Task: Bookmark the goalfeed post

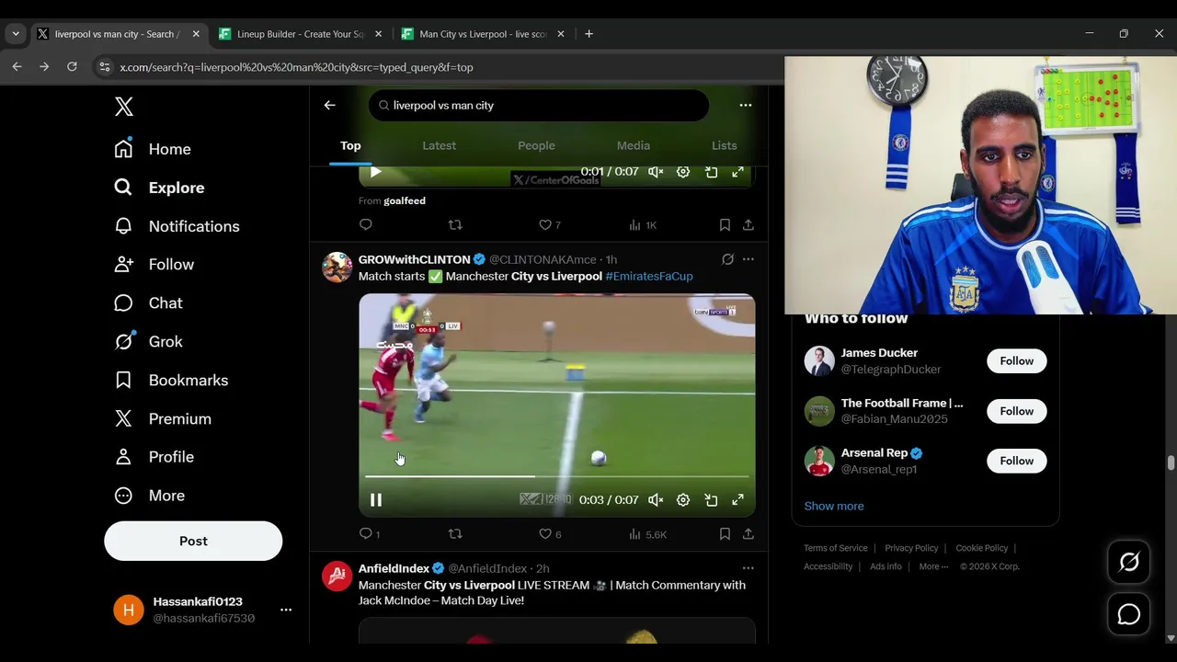Action: [x=725, y=224]
